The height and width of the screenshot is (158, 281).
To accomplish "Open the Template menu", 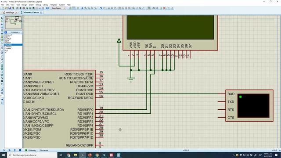I will click(54, 5).
